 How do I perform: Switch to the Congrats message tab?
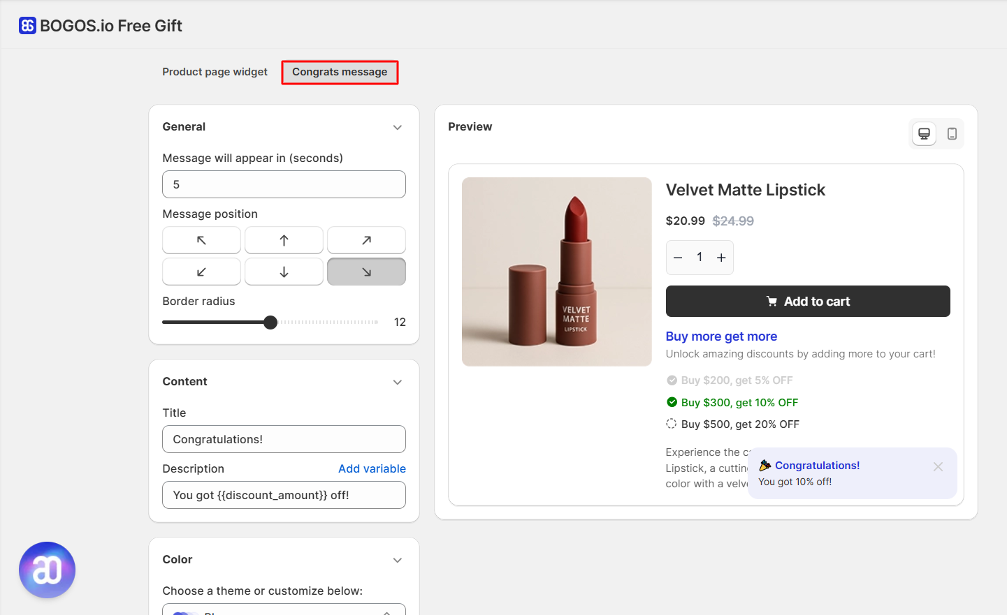pyautogui.click(x=340, y=72)
